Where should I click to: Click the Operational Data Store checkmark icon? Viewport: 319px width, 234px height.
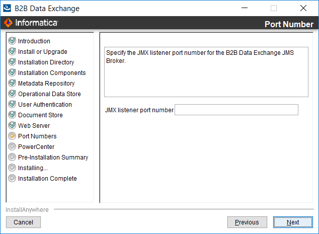pos(12,94)
